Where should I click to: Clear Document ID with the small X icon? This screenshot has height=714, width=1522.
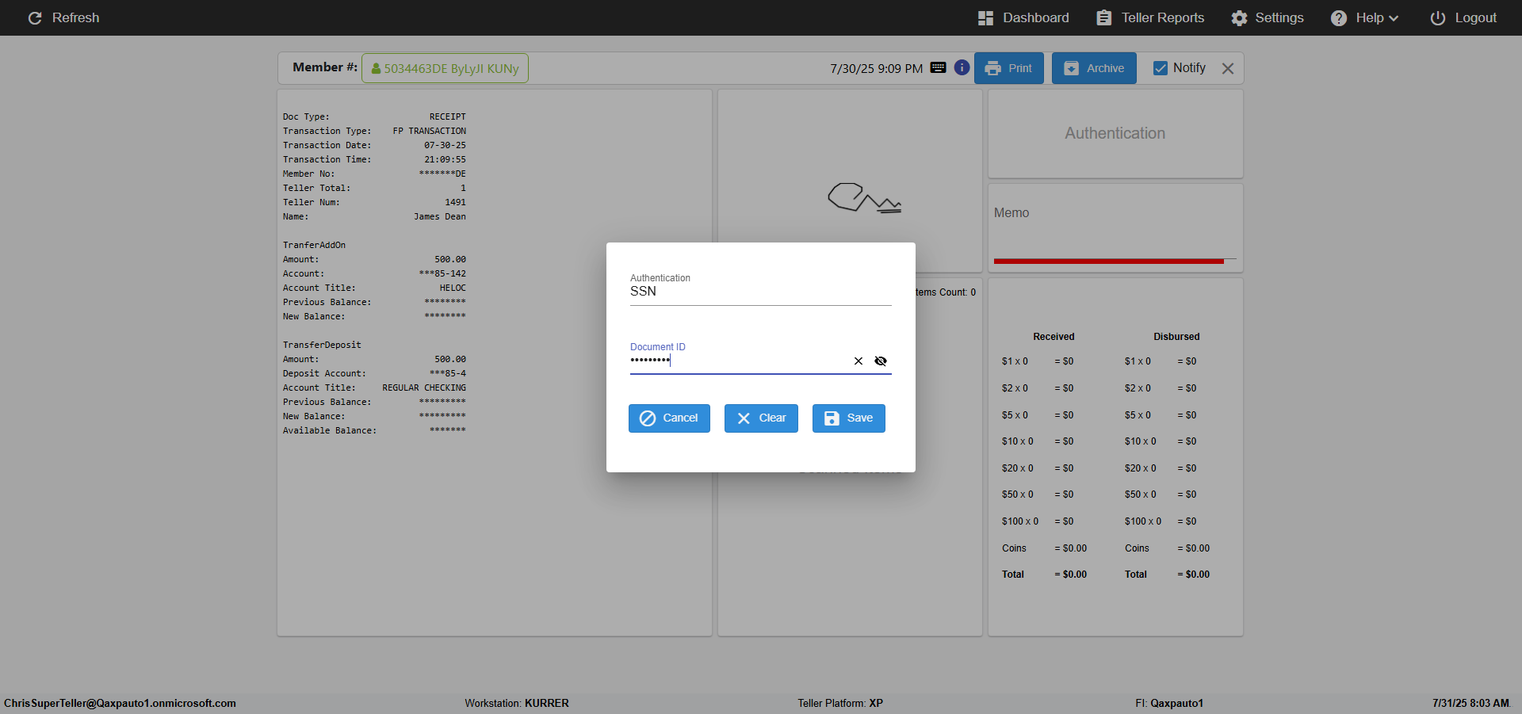pos(858,361)
